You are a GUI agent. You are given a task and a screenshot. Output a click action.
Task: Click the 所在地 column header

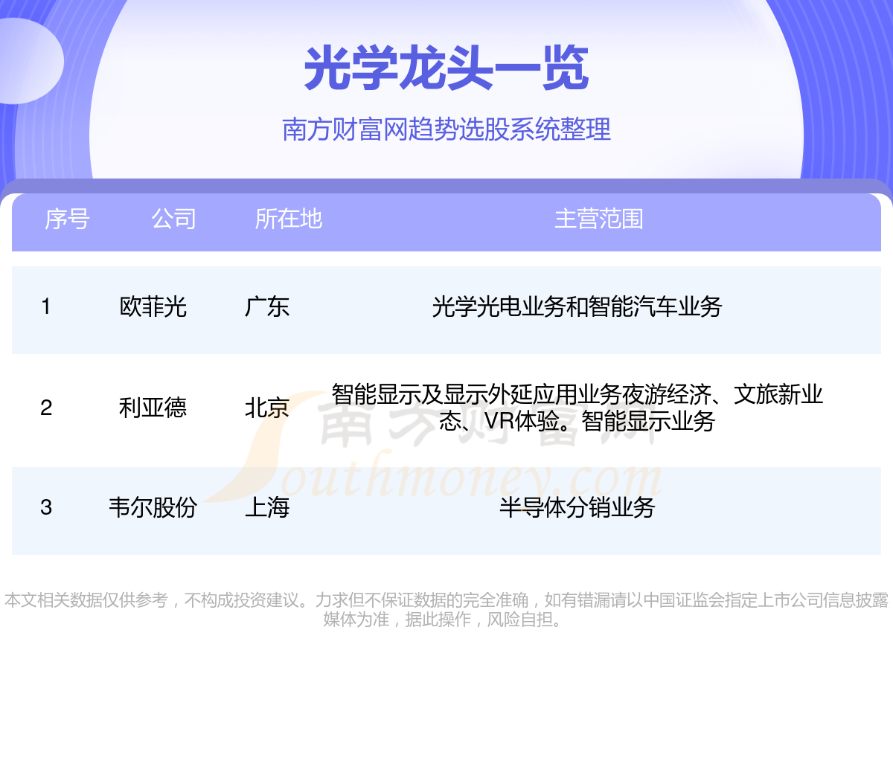[x=289, y=219]
